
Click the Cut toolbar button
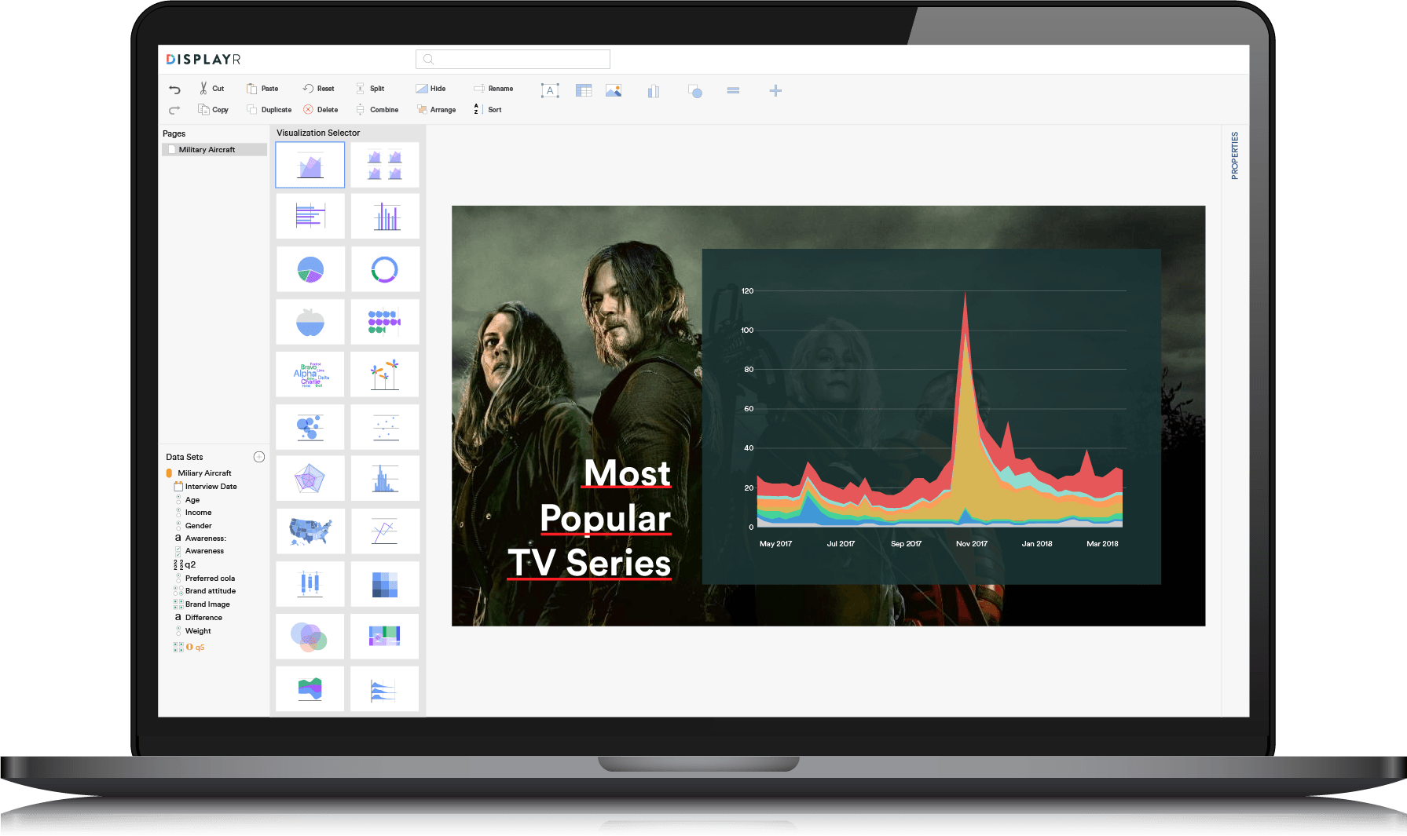point(211,89)
